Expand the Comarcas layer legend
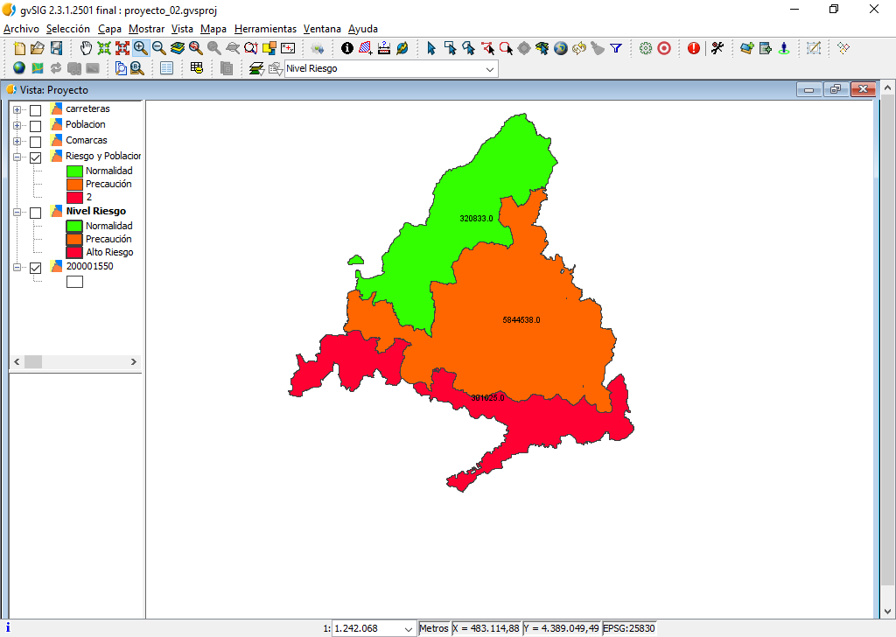The image size is (896, 637). point(17,141)
